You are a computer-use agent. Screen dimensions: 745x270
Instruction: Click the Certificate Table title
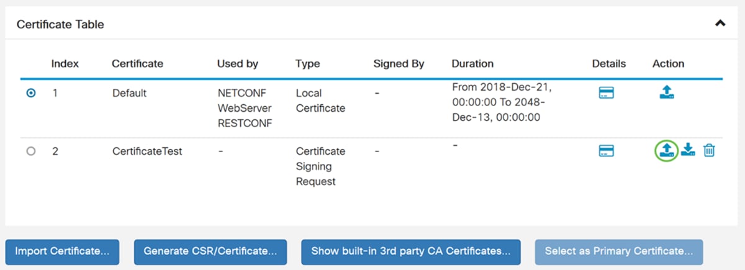(60, 25)
